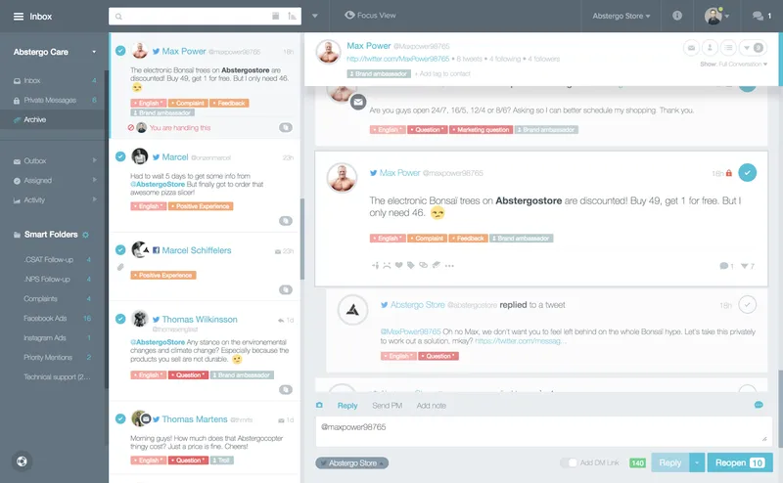Toggle checkmark on Max Power list message
The width and height of the screenshot is (783, 483).
(120, 51)
